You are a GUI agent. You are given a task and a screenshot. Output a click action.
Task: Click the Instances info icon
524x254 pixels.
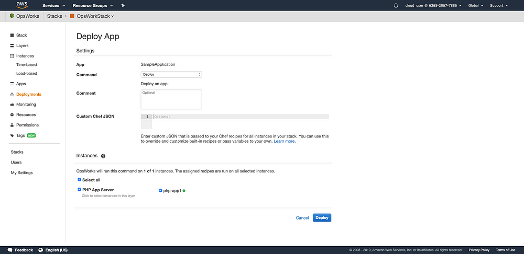tap(103, 156)
